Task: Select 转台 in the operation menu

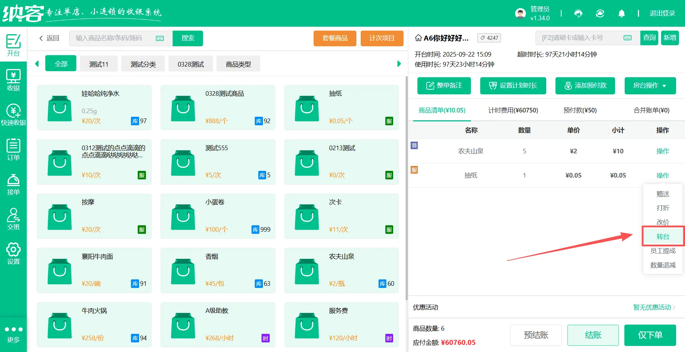Action: coord(663,236)
